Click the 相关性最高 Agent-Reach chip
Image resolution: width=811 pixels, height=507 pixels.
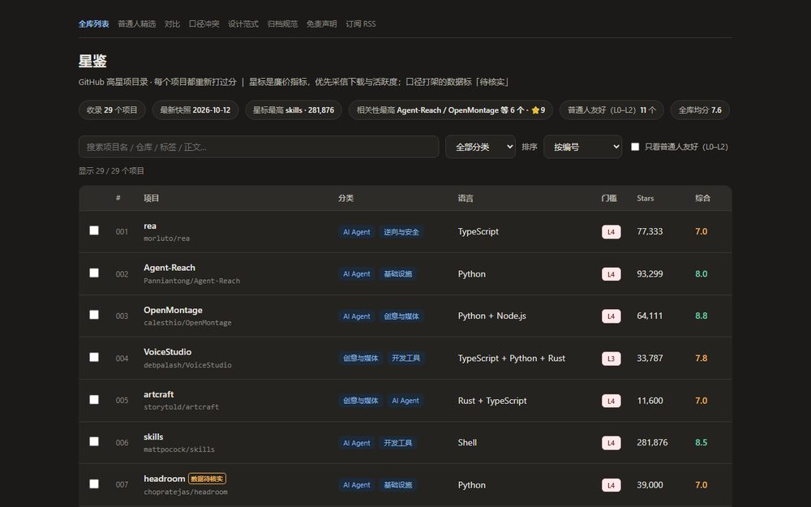(x=450, y=110)
